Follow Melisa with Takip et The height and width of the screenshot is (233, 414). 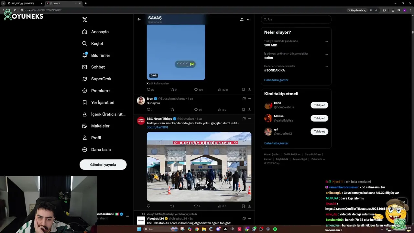[x=319, y=118]
